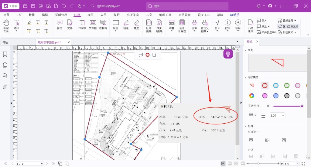This screenshot has height=167, width=311.
Task: Open the line thickness 2.00 dropdown
Action: click(277, 115)
